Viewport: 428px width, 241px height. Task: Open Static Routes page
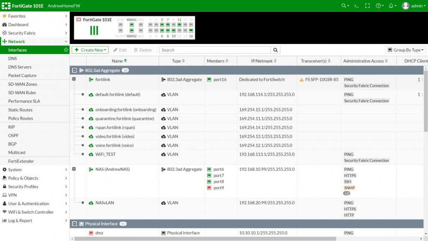click(x=20, y=110)
